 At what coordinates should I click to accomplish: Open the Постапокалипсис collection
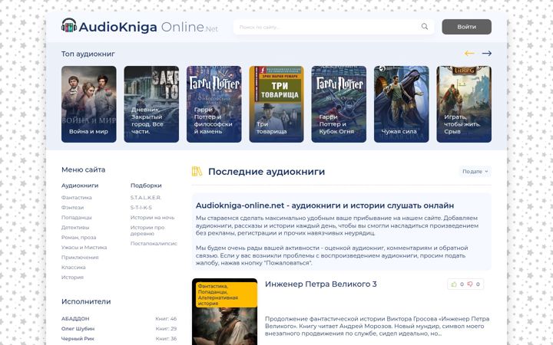pos(154,243)
